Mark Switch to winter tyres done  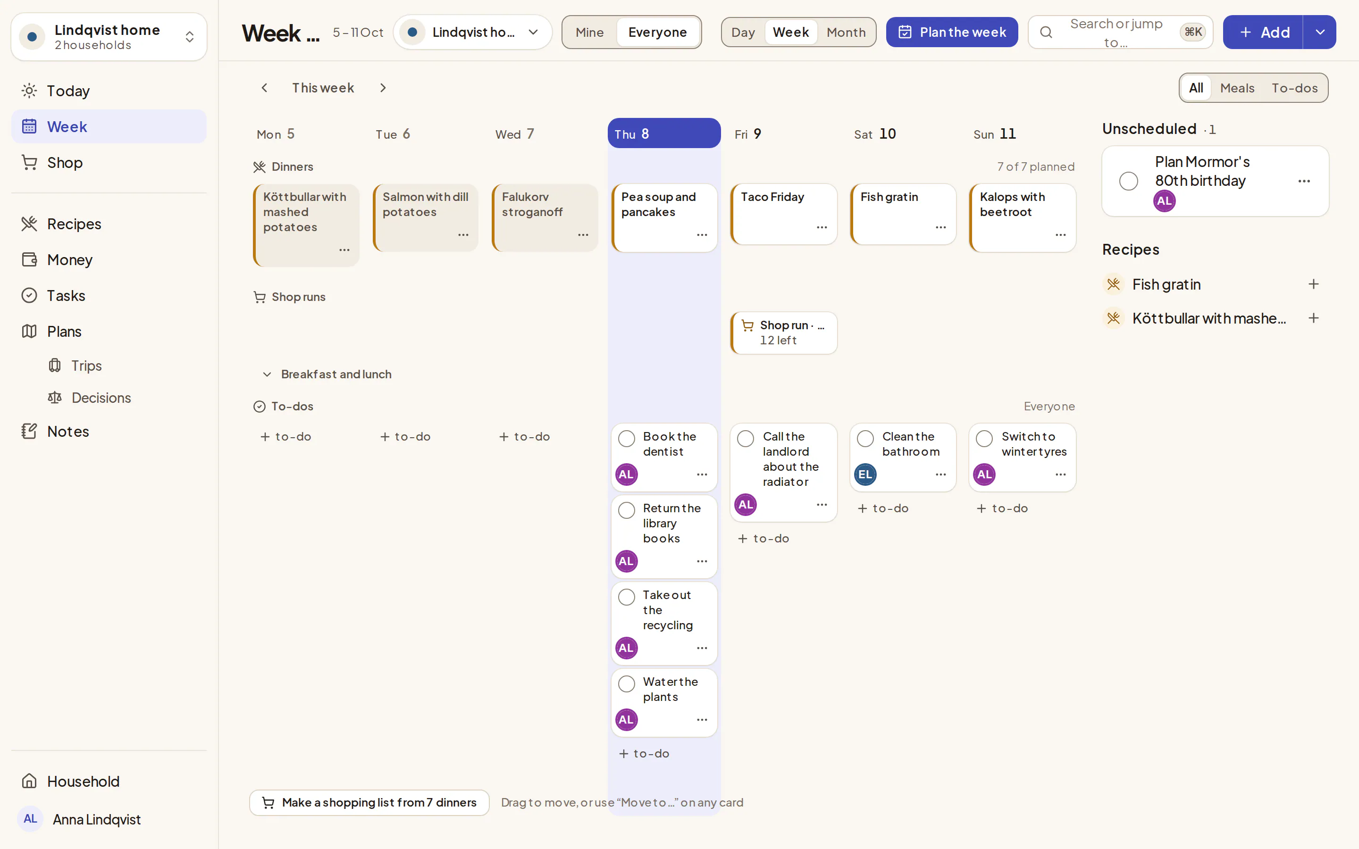[x=984, y=439]
